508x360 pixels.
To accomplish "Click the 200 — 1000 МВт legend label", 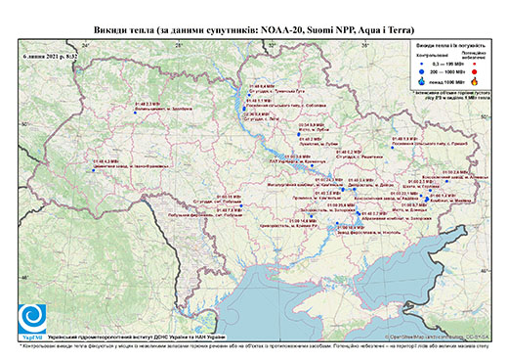I will click(x=448, y=71).
